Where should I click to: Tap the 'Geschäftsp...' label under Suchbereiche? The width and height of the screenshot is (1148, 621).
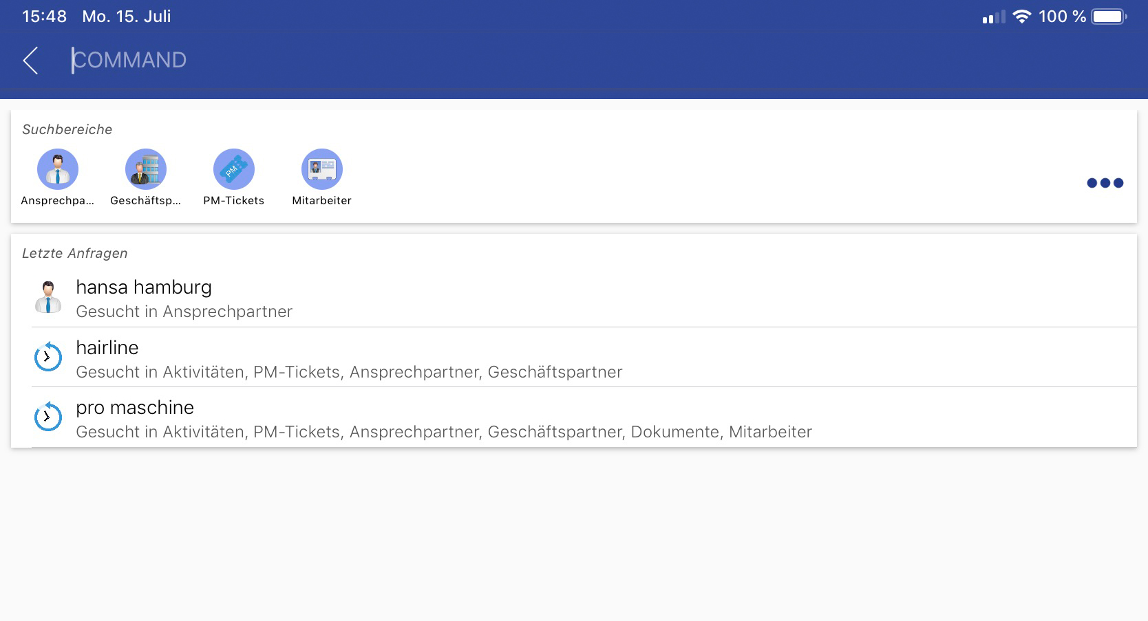(x=146, y=201)
